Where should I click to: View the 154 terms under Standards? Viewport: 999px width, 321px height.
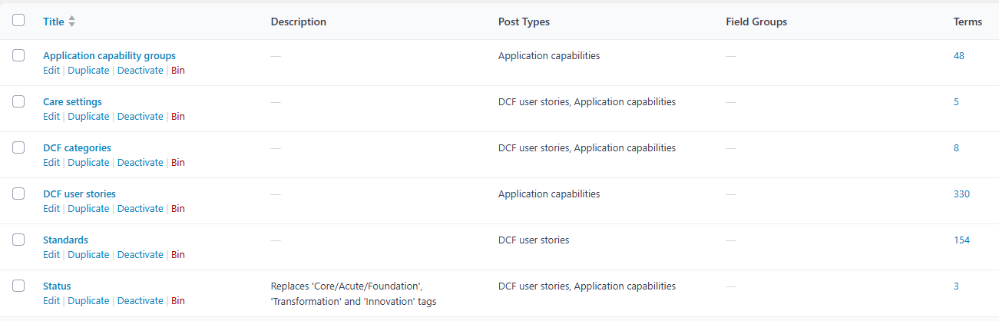coord(961,240)
